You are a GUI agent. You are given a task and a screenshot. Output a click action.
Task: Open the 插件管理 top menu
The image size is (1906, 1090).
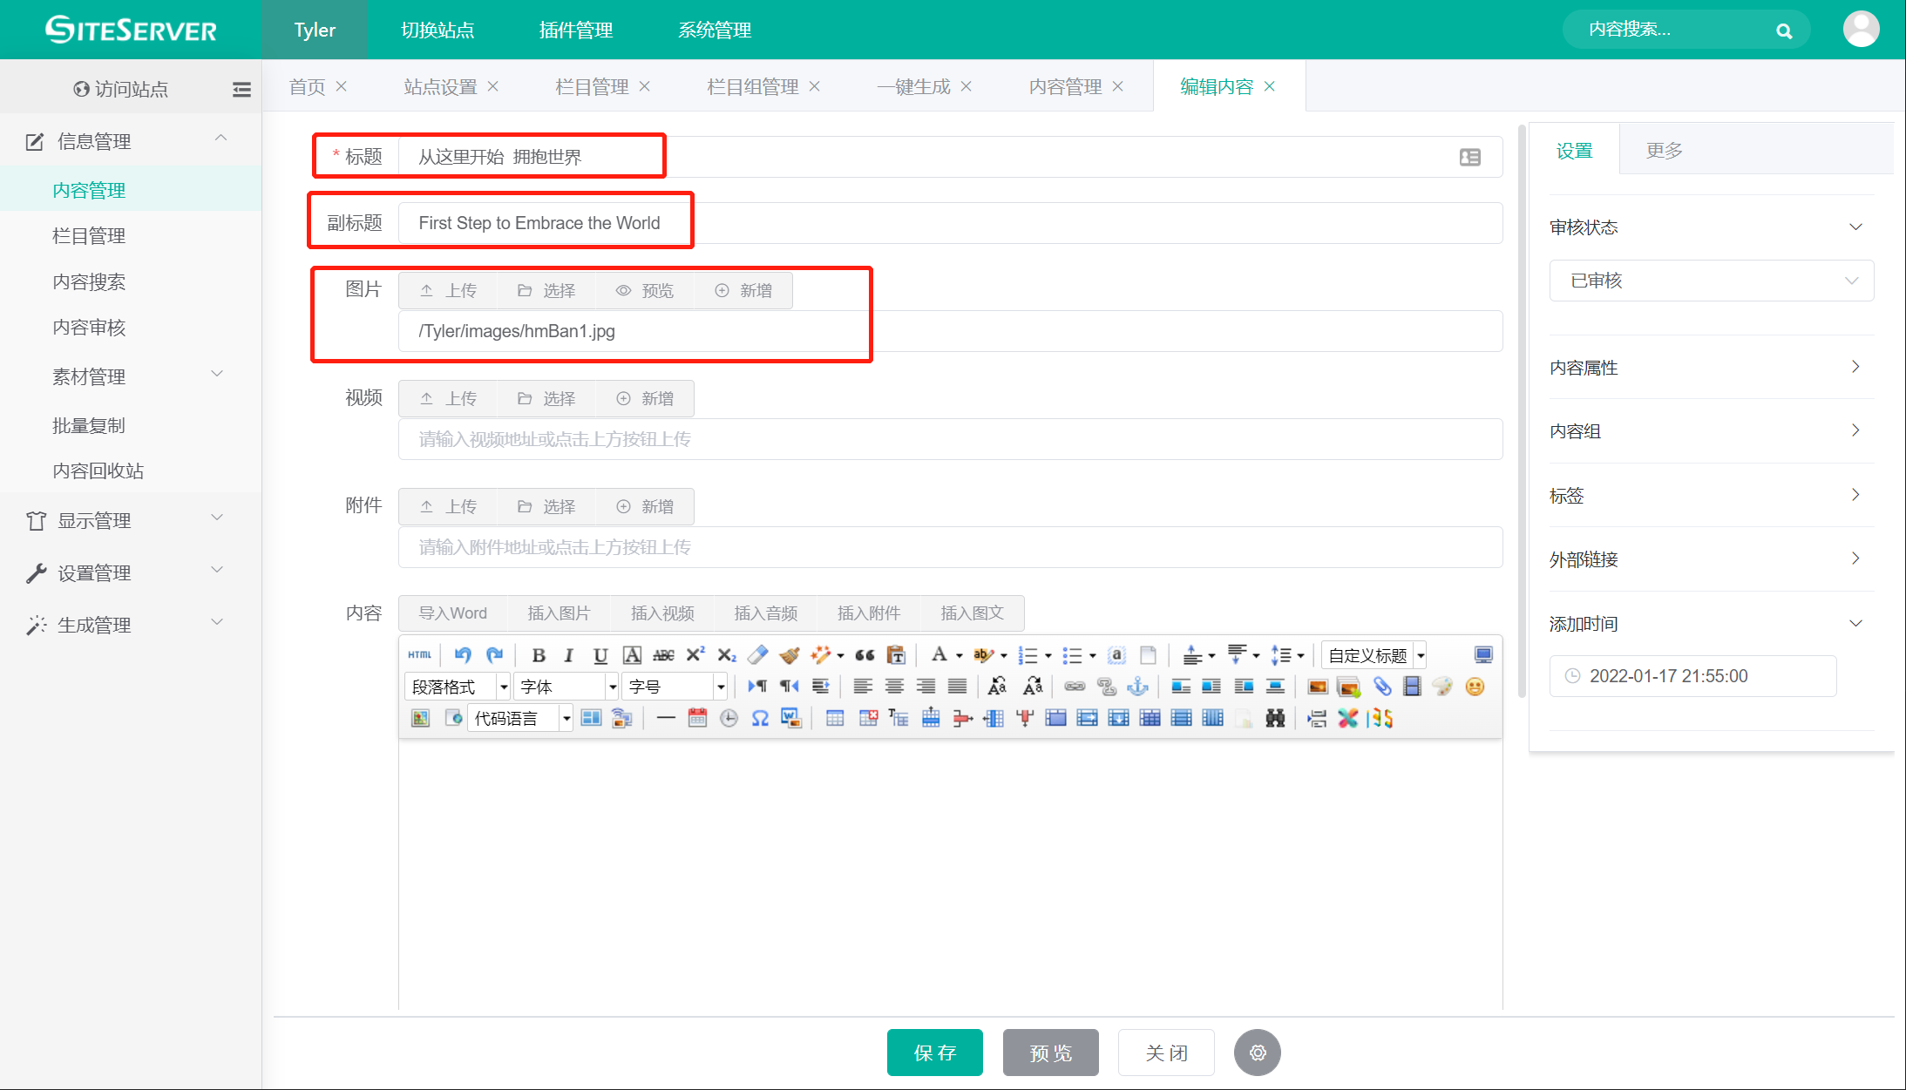[x=575, y=30]
